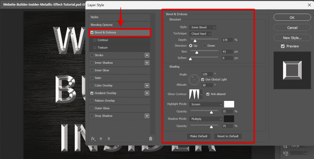Open the fx effects menu icon
This screenshot has height=159, width=314.
coord(93,138)
